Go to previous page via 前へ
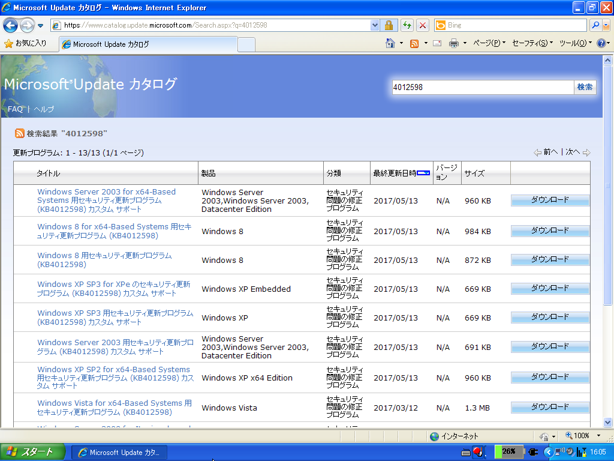Screen dimensions: 614x461 546,152
